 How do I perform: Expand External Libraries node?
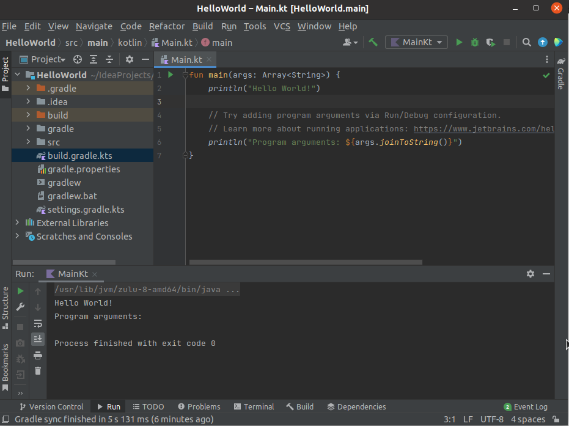pos(17,223)
